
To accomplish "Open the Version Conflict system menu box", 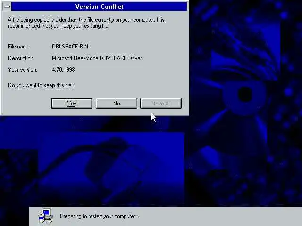I will [7, 7].
